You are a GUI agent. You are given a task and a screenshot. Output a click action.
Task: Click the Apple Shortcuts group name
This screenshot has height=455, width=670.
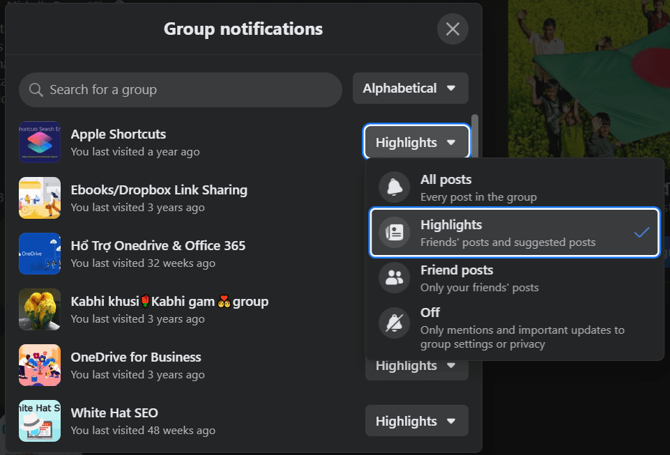(119, 134)
